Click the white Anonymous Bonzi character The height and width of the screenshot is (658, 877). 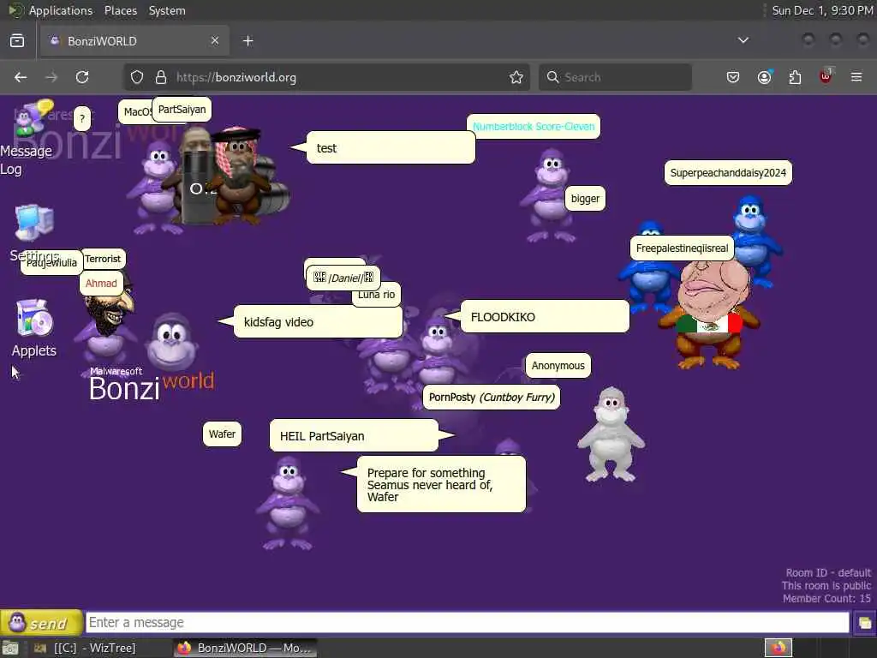[x=611, y=434]
